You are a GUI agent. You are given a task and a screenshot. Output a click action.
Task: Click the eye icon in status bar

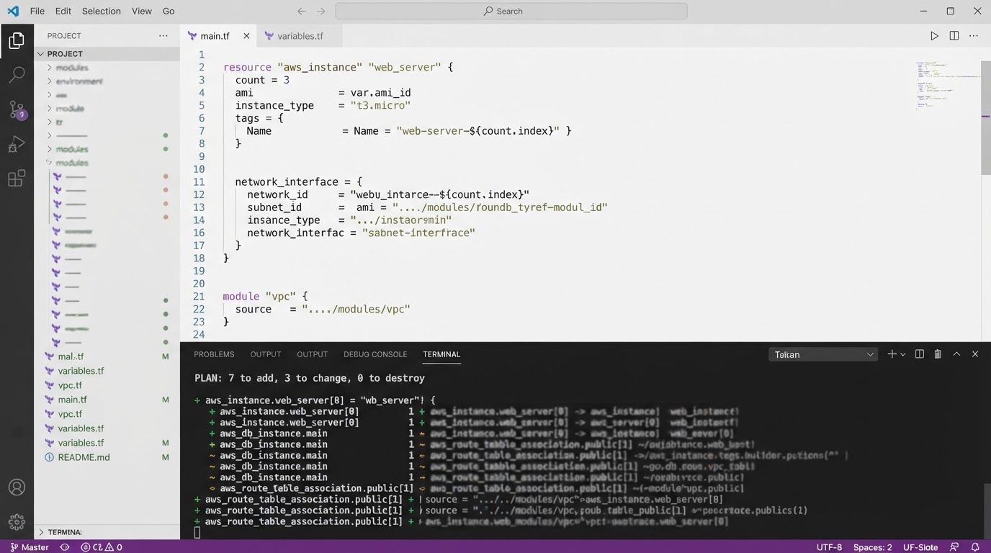[64, 547]
